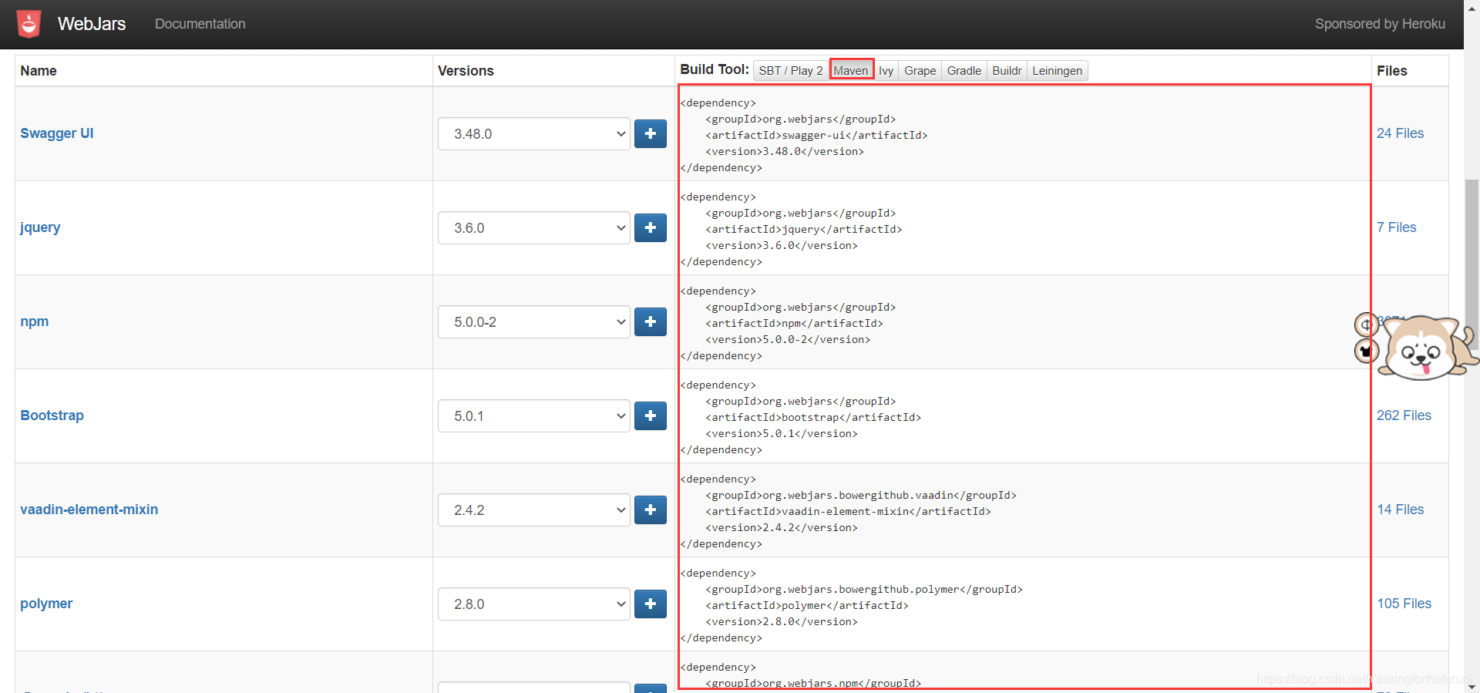
Task: View jquery 7 Files list
Action: pyautogui.click(x=1397, y=227)
